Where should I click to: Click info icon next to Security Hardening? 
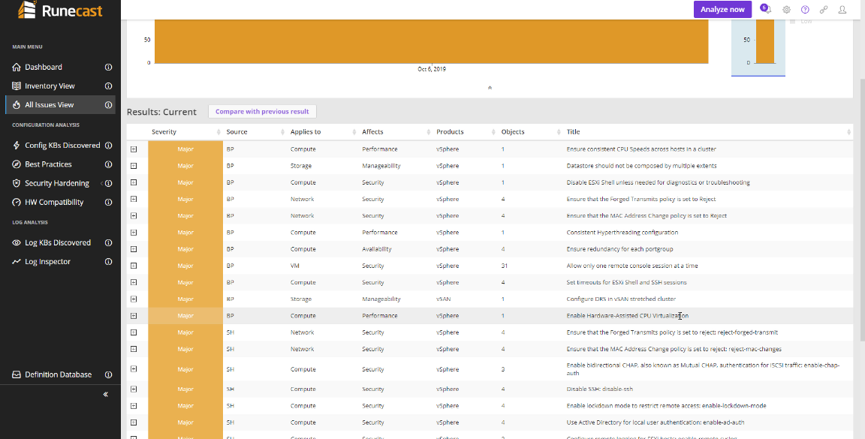[x=109, y=183]
